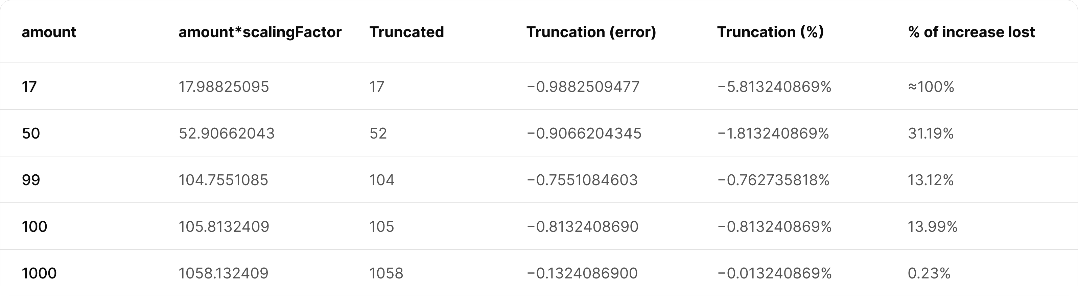This screenshot has width=1078, height=296.
Task: Click the 'amount*scalingFactor' column header
Action: (260, 32)
